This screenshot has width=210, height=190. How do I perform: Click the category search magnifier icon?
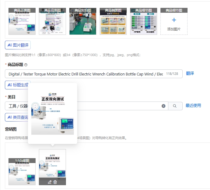click(x=175, y=106)
